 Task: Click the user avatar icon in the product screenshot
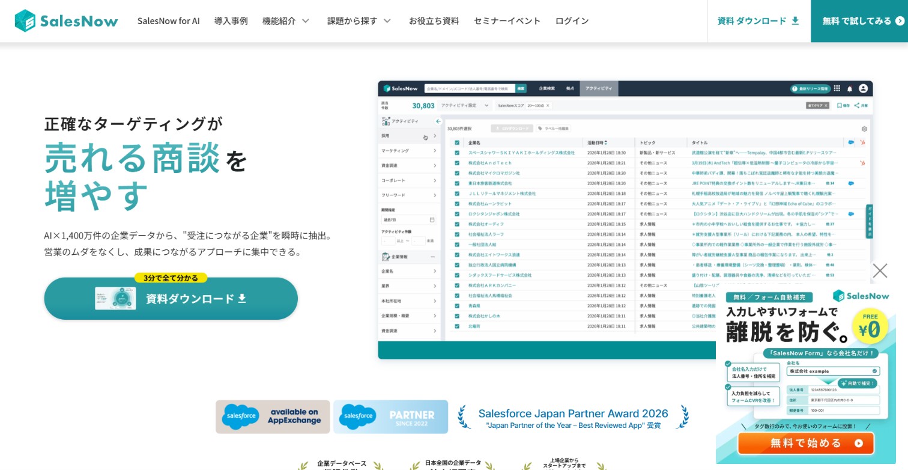click(x=863, y=88)
